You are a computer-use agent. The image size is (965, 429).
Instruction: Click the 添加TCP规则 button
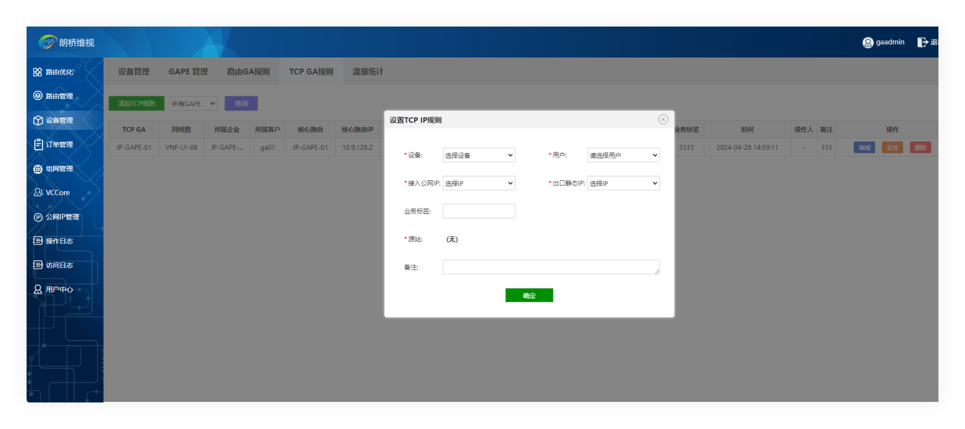point(136,103)
